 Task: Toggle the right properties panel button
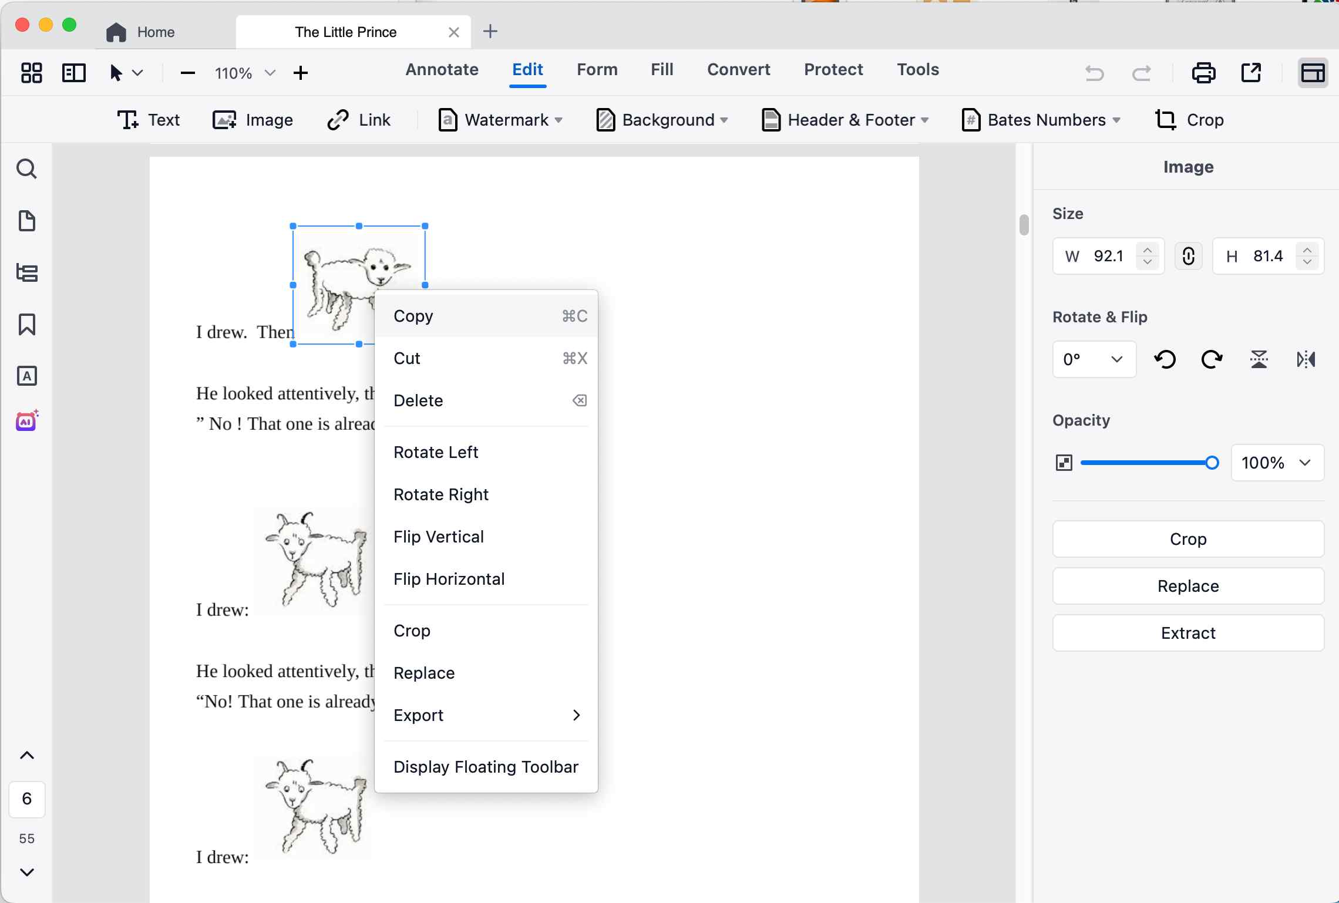click(x=1313, y=73)
